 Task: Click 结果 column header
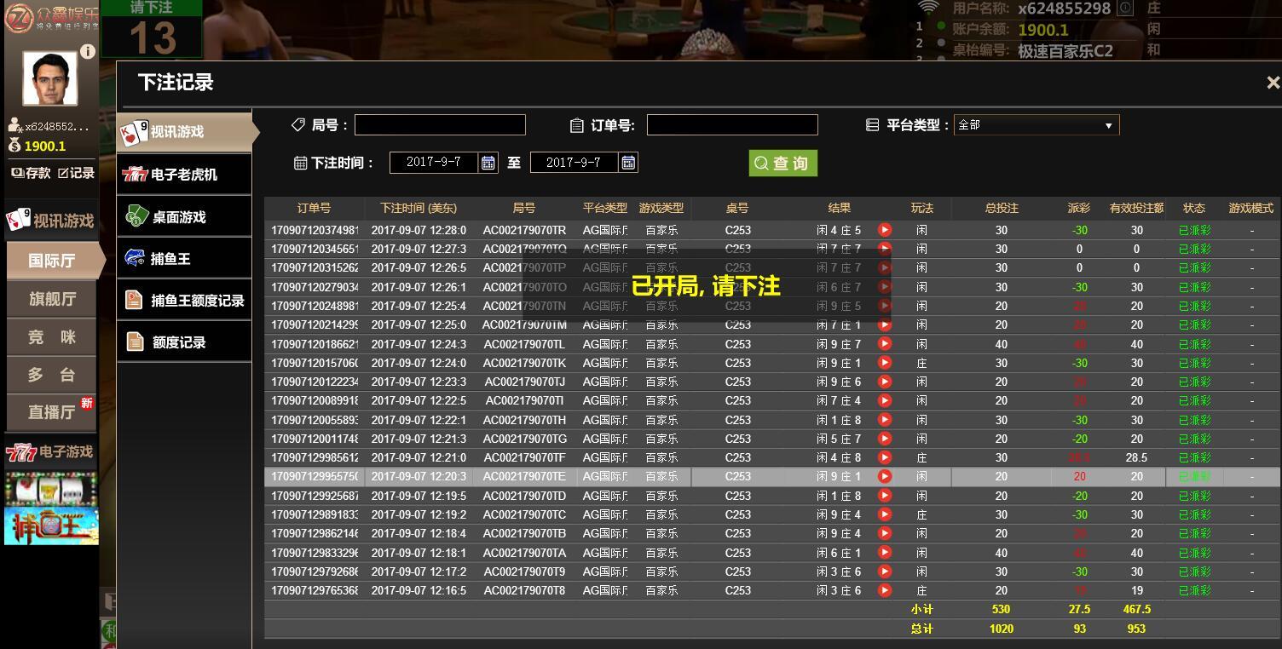pos(840,208)
